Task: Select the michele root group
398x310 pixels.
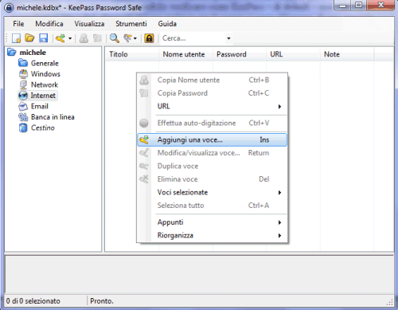Action: (x=33, y=53)
